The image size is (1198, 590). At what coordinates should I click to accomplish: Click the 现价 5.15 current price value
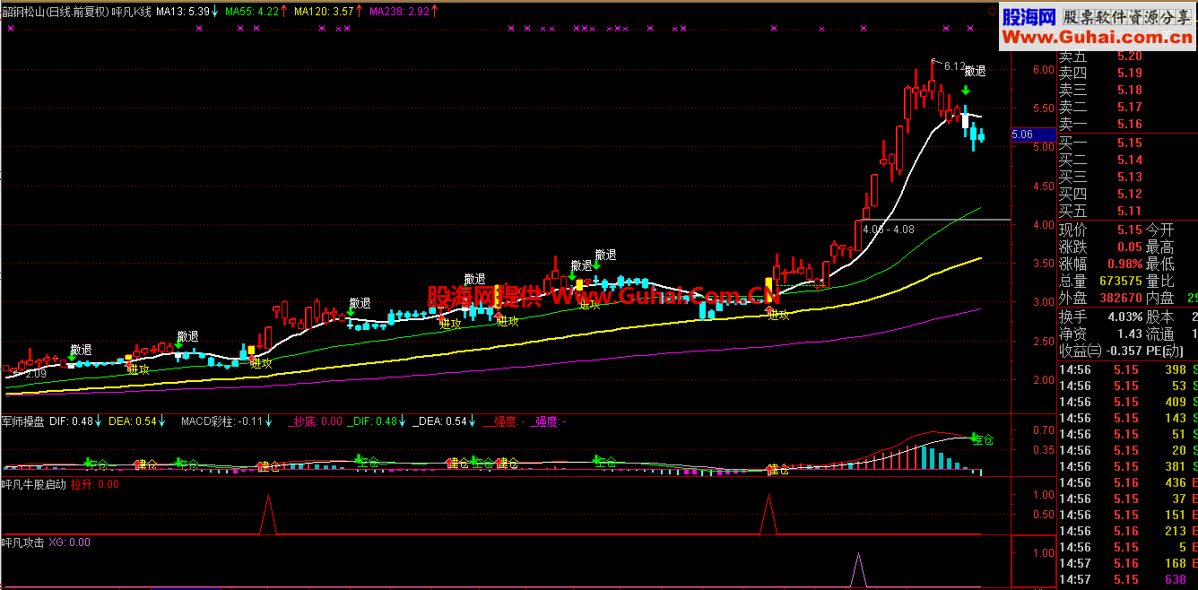click(1129, 230)
